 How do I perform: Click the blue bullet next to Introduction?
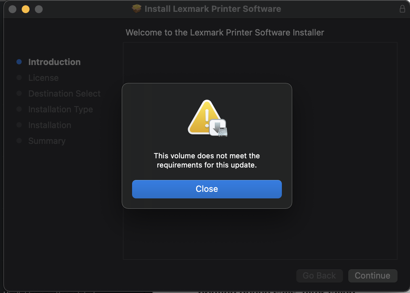(19, 62)
